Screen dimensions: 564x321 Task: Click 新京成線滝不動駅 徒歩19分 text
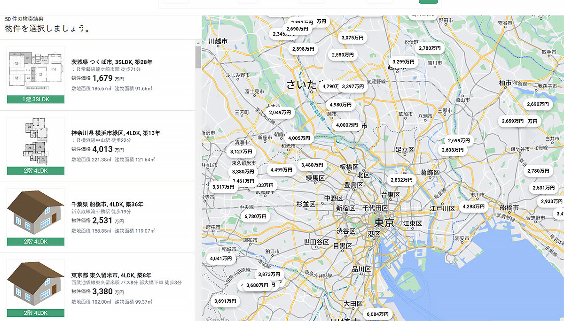click(x=101, y=212)
